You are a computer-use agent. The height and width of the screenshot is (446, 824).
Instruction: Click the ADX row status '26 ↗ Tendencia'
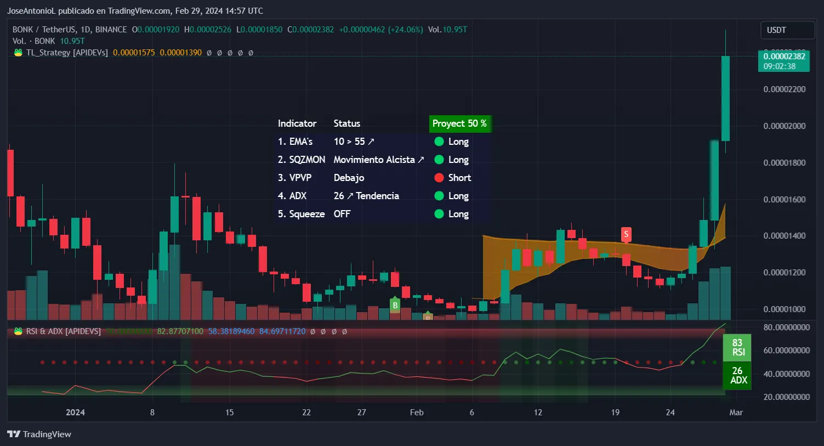tap(366, 196)
